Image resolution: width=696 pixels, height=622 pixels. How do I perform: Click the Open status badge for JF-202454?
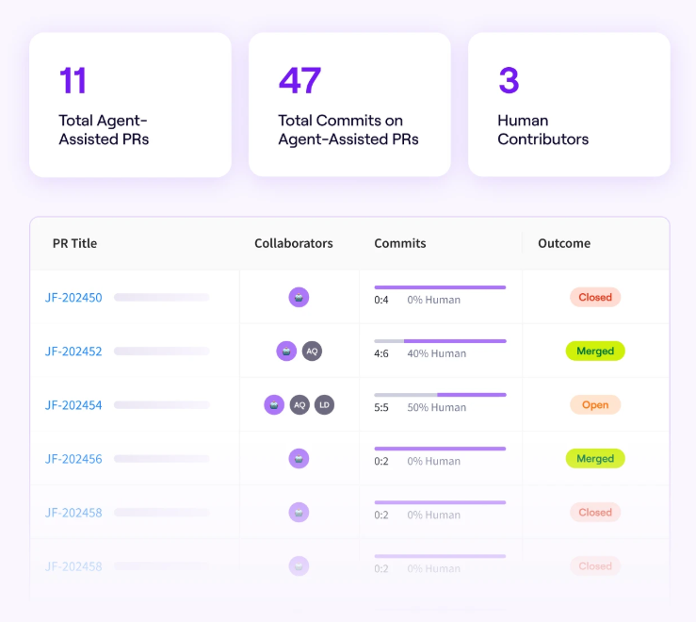tap(595, 404)
